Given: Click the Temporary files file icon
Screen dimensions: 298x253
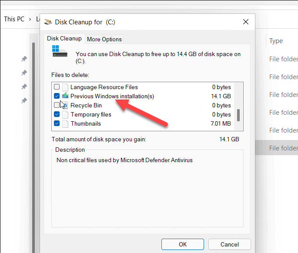Looking at the screenshot, I should coord(65,114).
